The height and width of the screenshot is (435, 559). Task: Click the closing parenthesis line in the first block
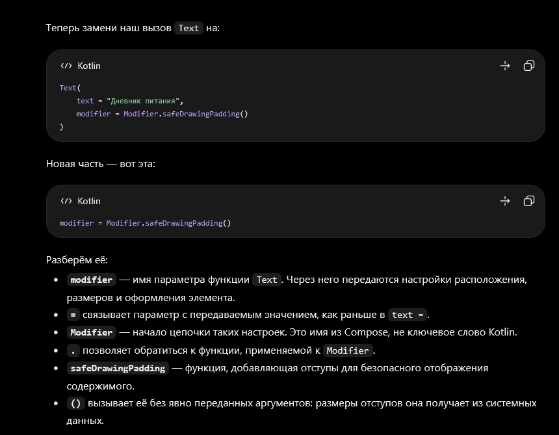click(62, 127)
